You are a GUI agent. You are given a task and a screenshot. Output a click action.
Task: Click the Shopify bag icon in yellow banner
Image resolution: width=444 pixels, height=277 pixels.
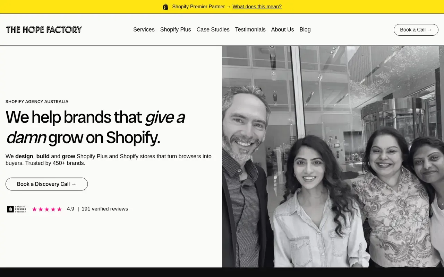point(165,7)
